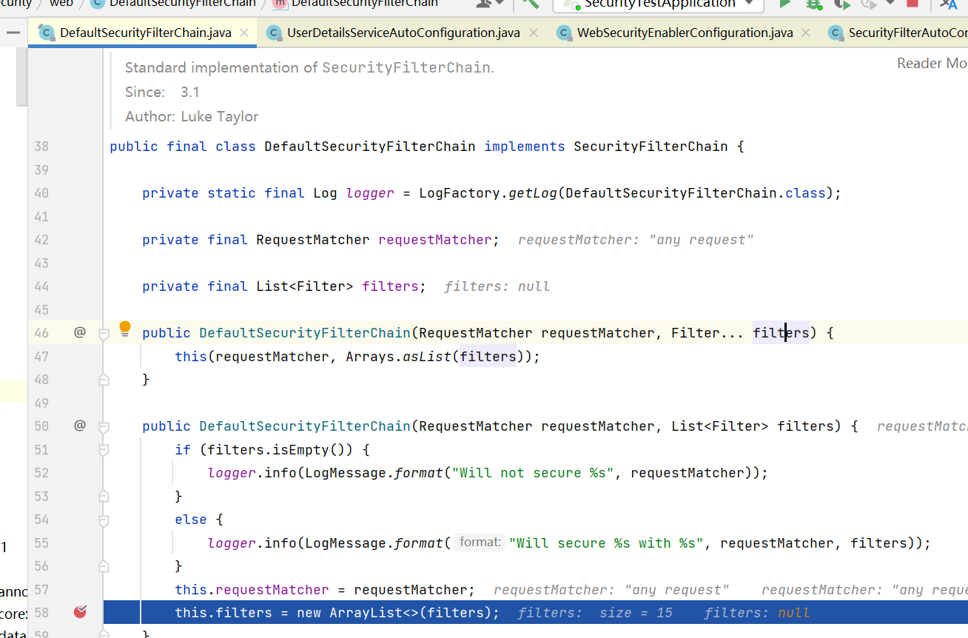Run with coverage from the toolbar
Image resolution: width=968 pixels, height=638 pixels.
coord(841,4)
